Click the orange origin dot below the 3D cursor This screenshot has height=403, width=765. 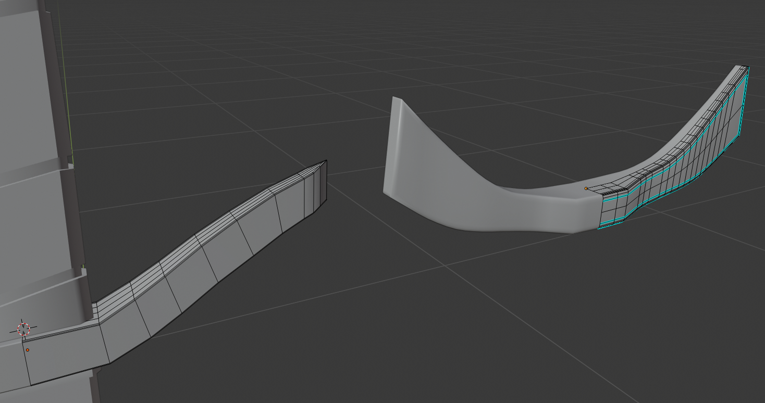coord(28,350)
